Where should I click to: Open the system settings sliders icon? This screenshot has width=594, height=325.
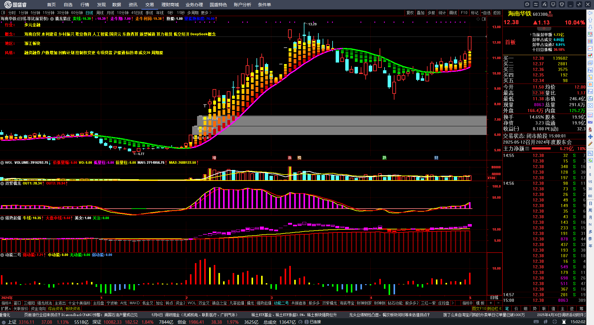(x=536, y=4)
